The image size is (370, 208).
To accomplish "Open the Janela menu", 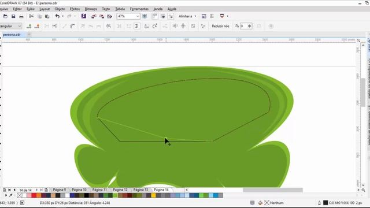I will coord(158,9).
